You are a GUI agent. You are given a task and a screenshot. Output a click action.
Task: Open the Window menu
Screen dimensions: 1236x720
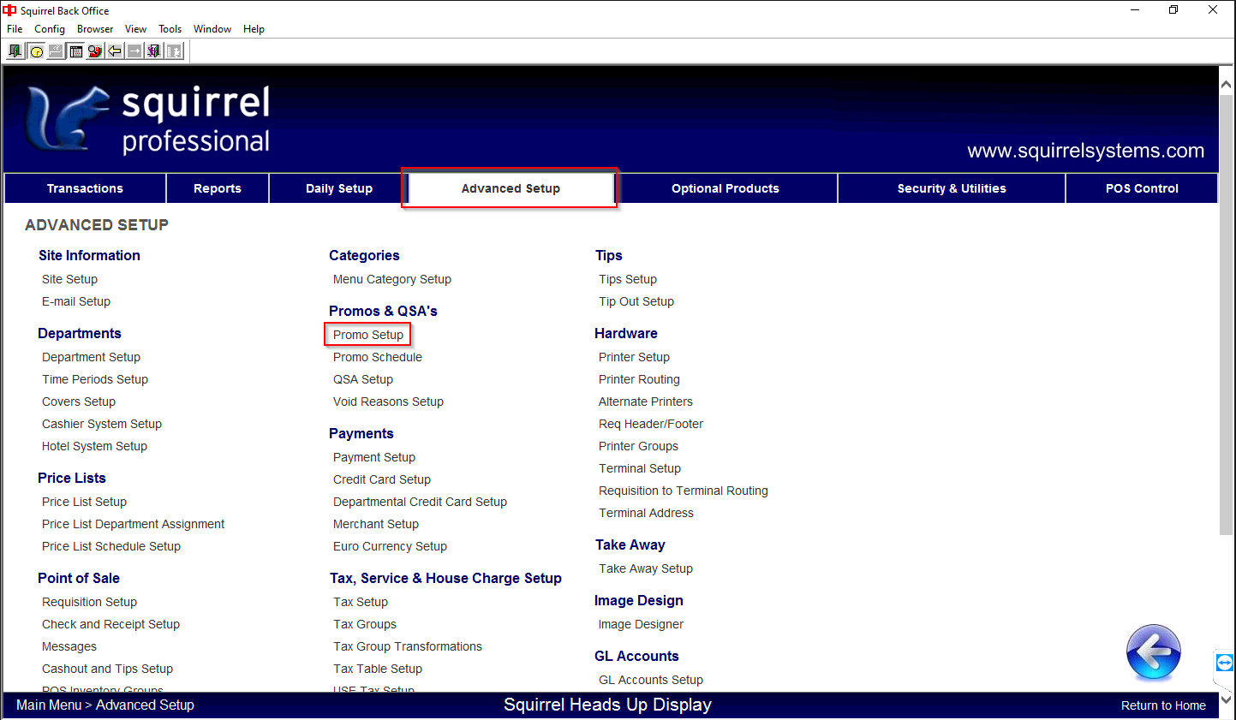[x=212, y=29]
